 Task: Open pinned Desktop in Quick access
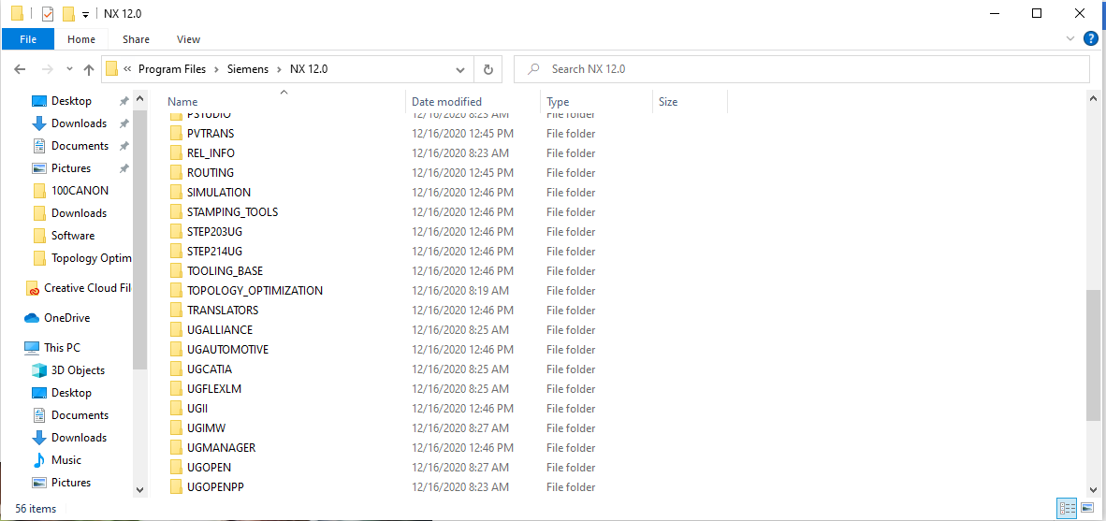click(71, 101)
